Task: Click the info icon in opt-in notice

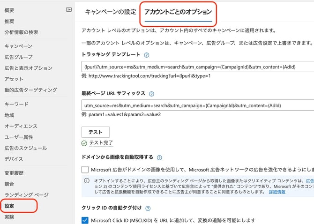Action: click(x=87, y=181)
